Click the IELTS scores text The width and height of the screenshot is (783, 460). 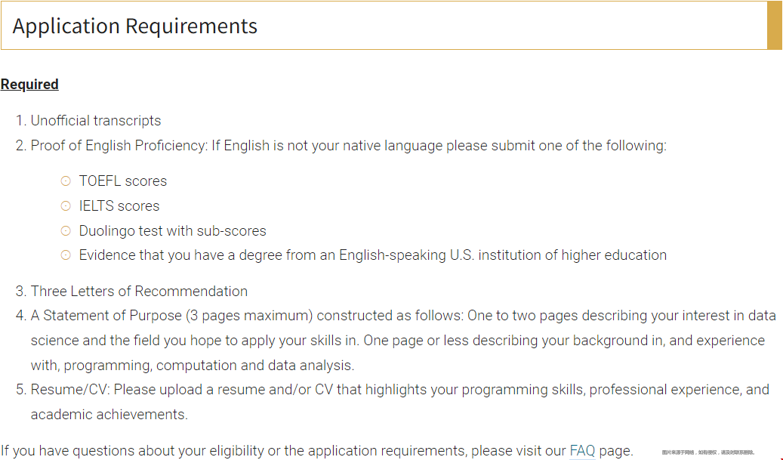coord(119,205)
